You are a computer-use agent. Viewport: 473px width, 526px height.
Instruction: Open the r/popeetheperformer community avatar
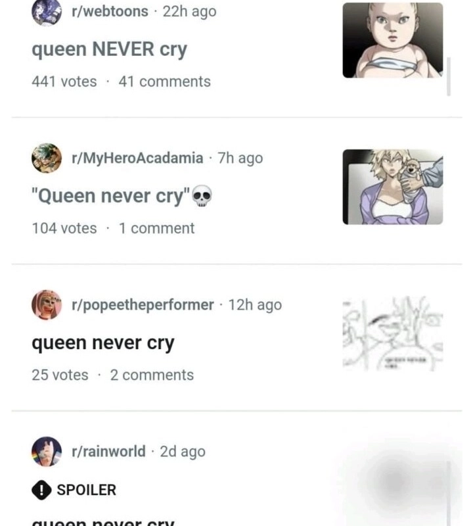47,304
